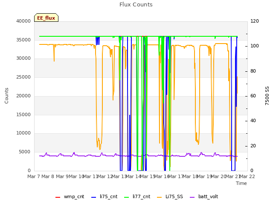Screen dimensions: 273x205
Task: Click the 25000 left axis tick label
Action: tap(23, 77)
